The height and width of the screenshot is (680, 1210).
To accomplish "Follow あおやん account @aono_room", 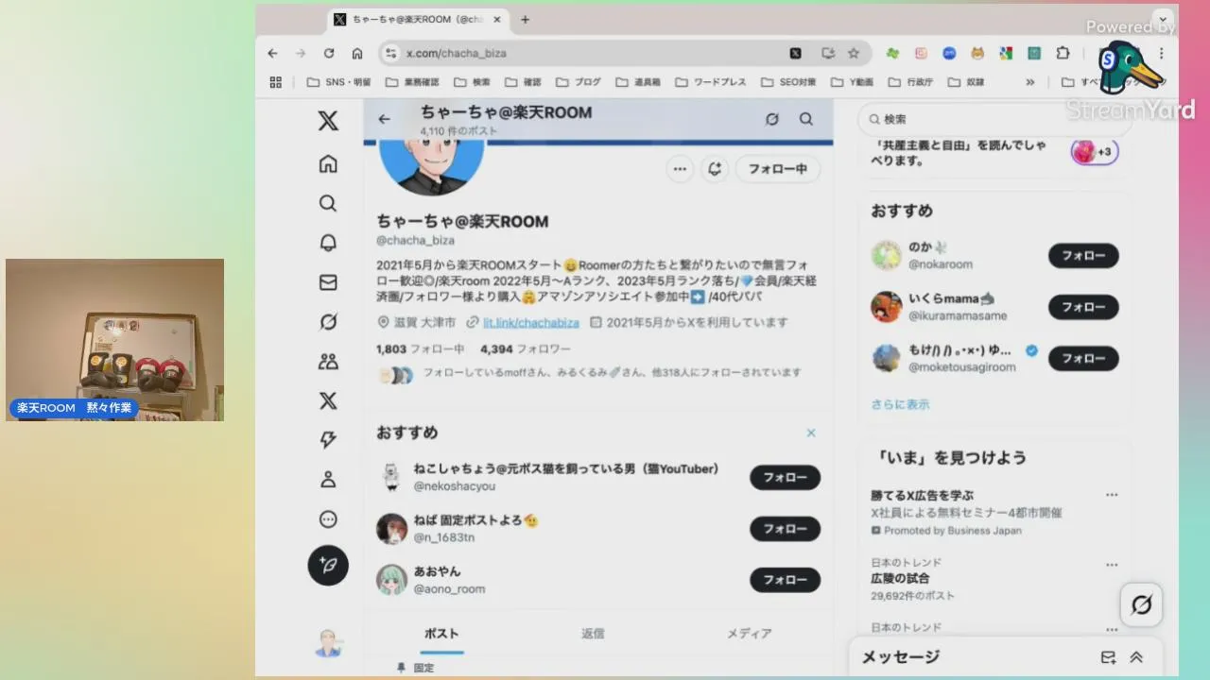I will pos(785,580).
